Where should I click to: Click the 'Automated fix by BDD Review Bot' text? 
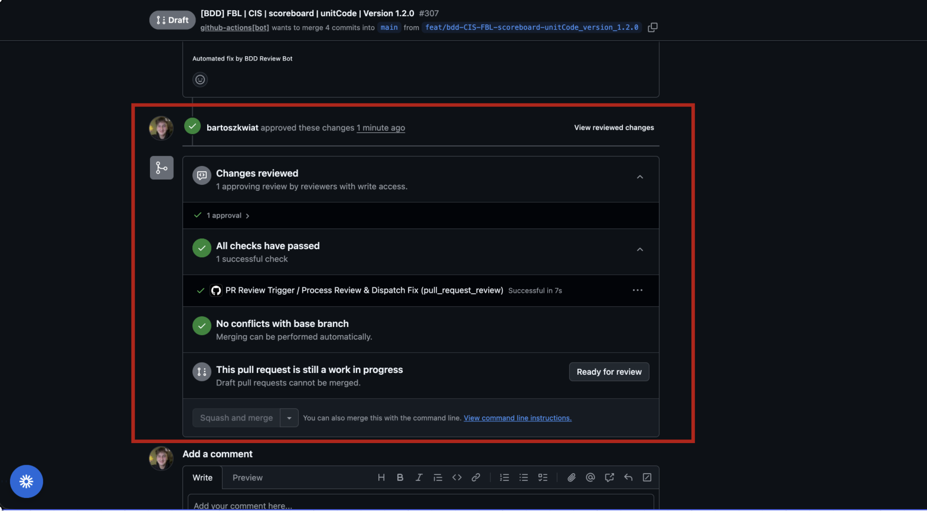pyautogui.click(x=242, y=58)
